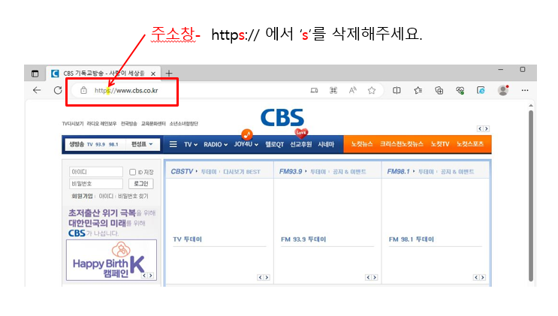This screenshot has height=316, width=558.
Task: Click the next arrow under FM 98.1 투데이
Action: tap(483, 277)
